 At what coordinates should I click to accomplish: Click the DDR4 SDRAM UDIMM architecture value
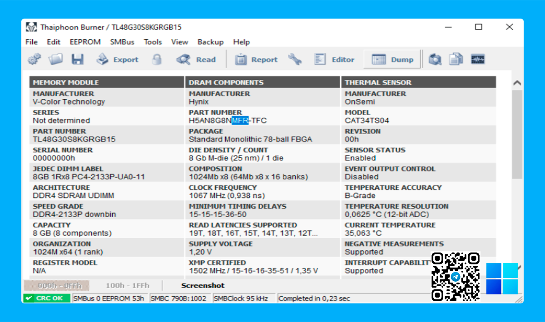coord(73,196)
